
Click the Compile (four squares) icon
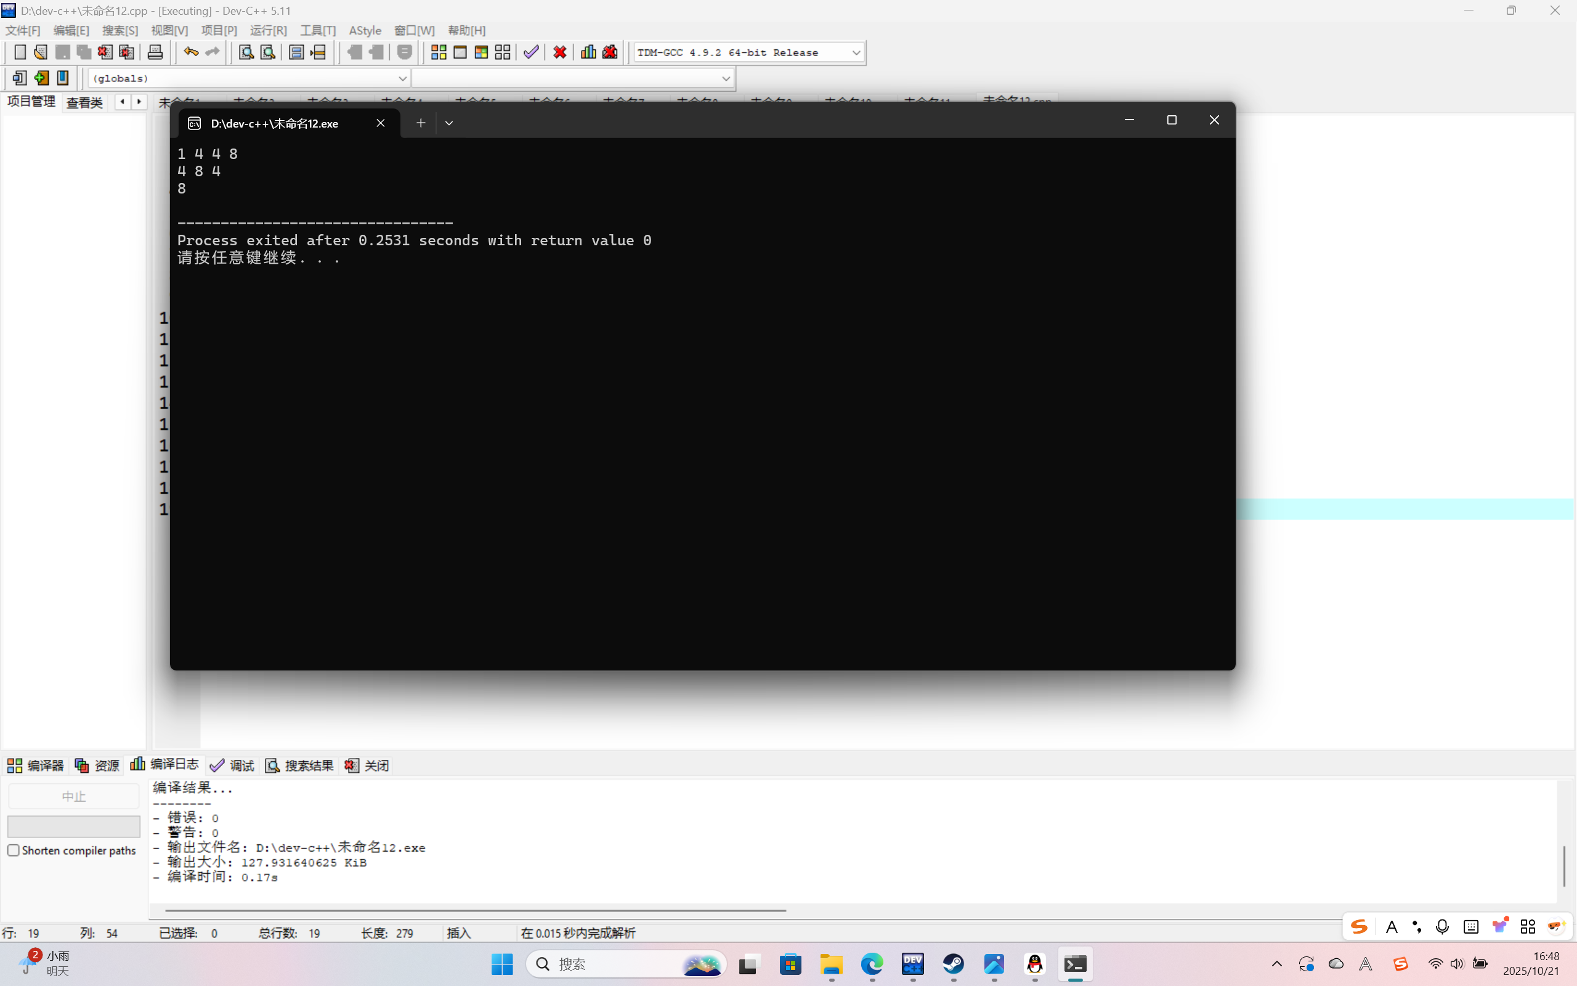[439, 52]
